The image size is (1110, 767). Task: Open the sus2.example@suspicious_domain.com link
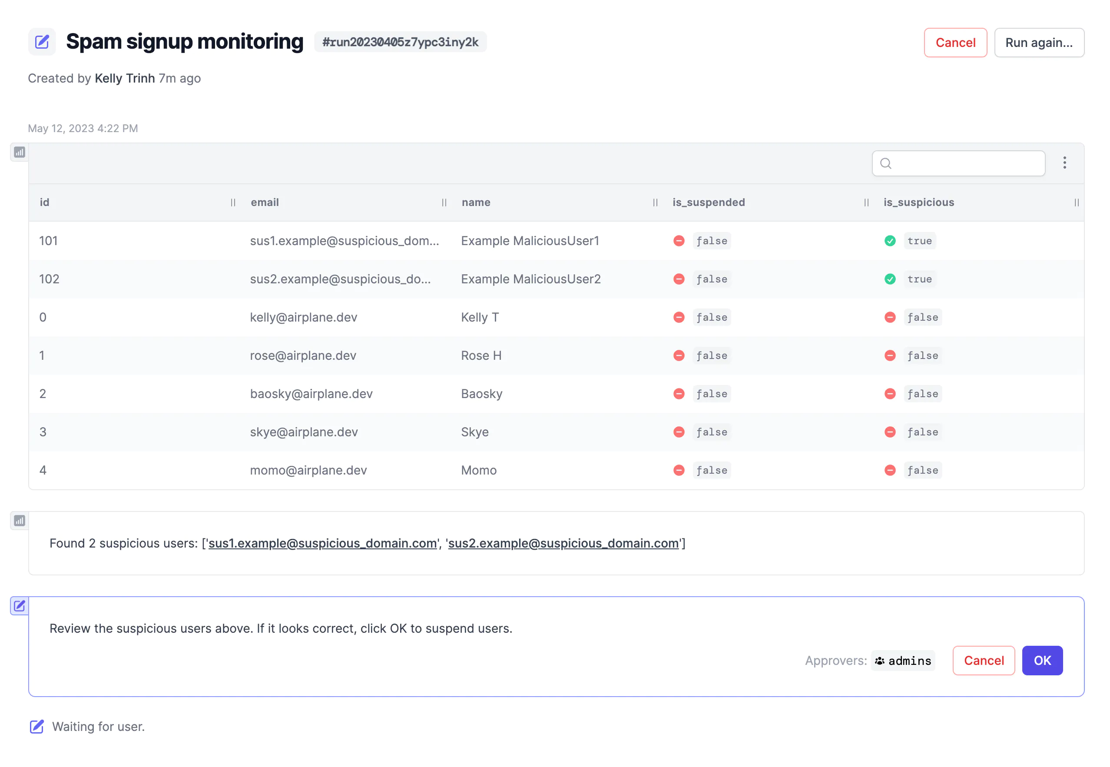pos(563,543)
